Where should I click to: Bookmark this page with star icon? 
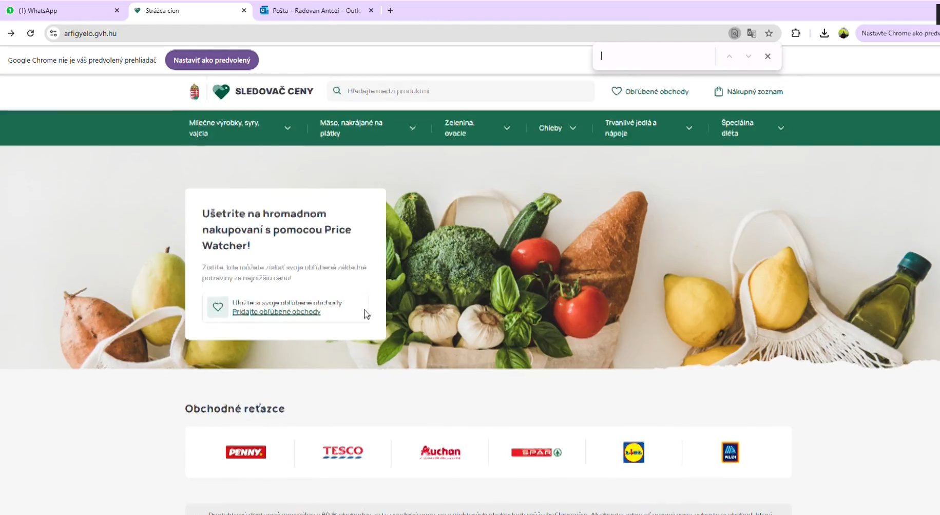[x=769, y=33]
